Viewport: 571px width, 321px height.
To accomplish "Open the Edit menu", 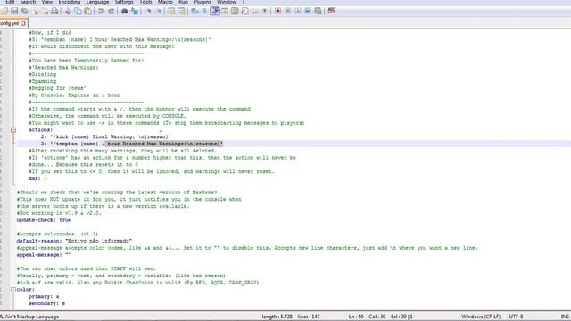I will tap(10, 2).
